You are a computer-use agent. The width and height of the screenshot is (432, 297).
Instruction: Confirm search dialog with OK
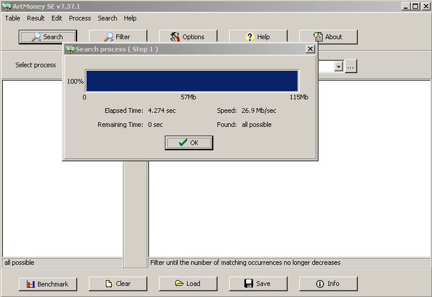[x=189, y=143]
